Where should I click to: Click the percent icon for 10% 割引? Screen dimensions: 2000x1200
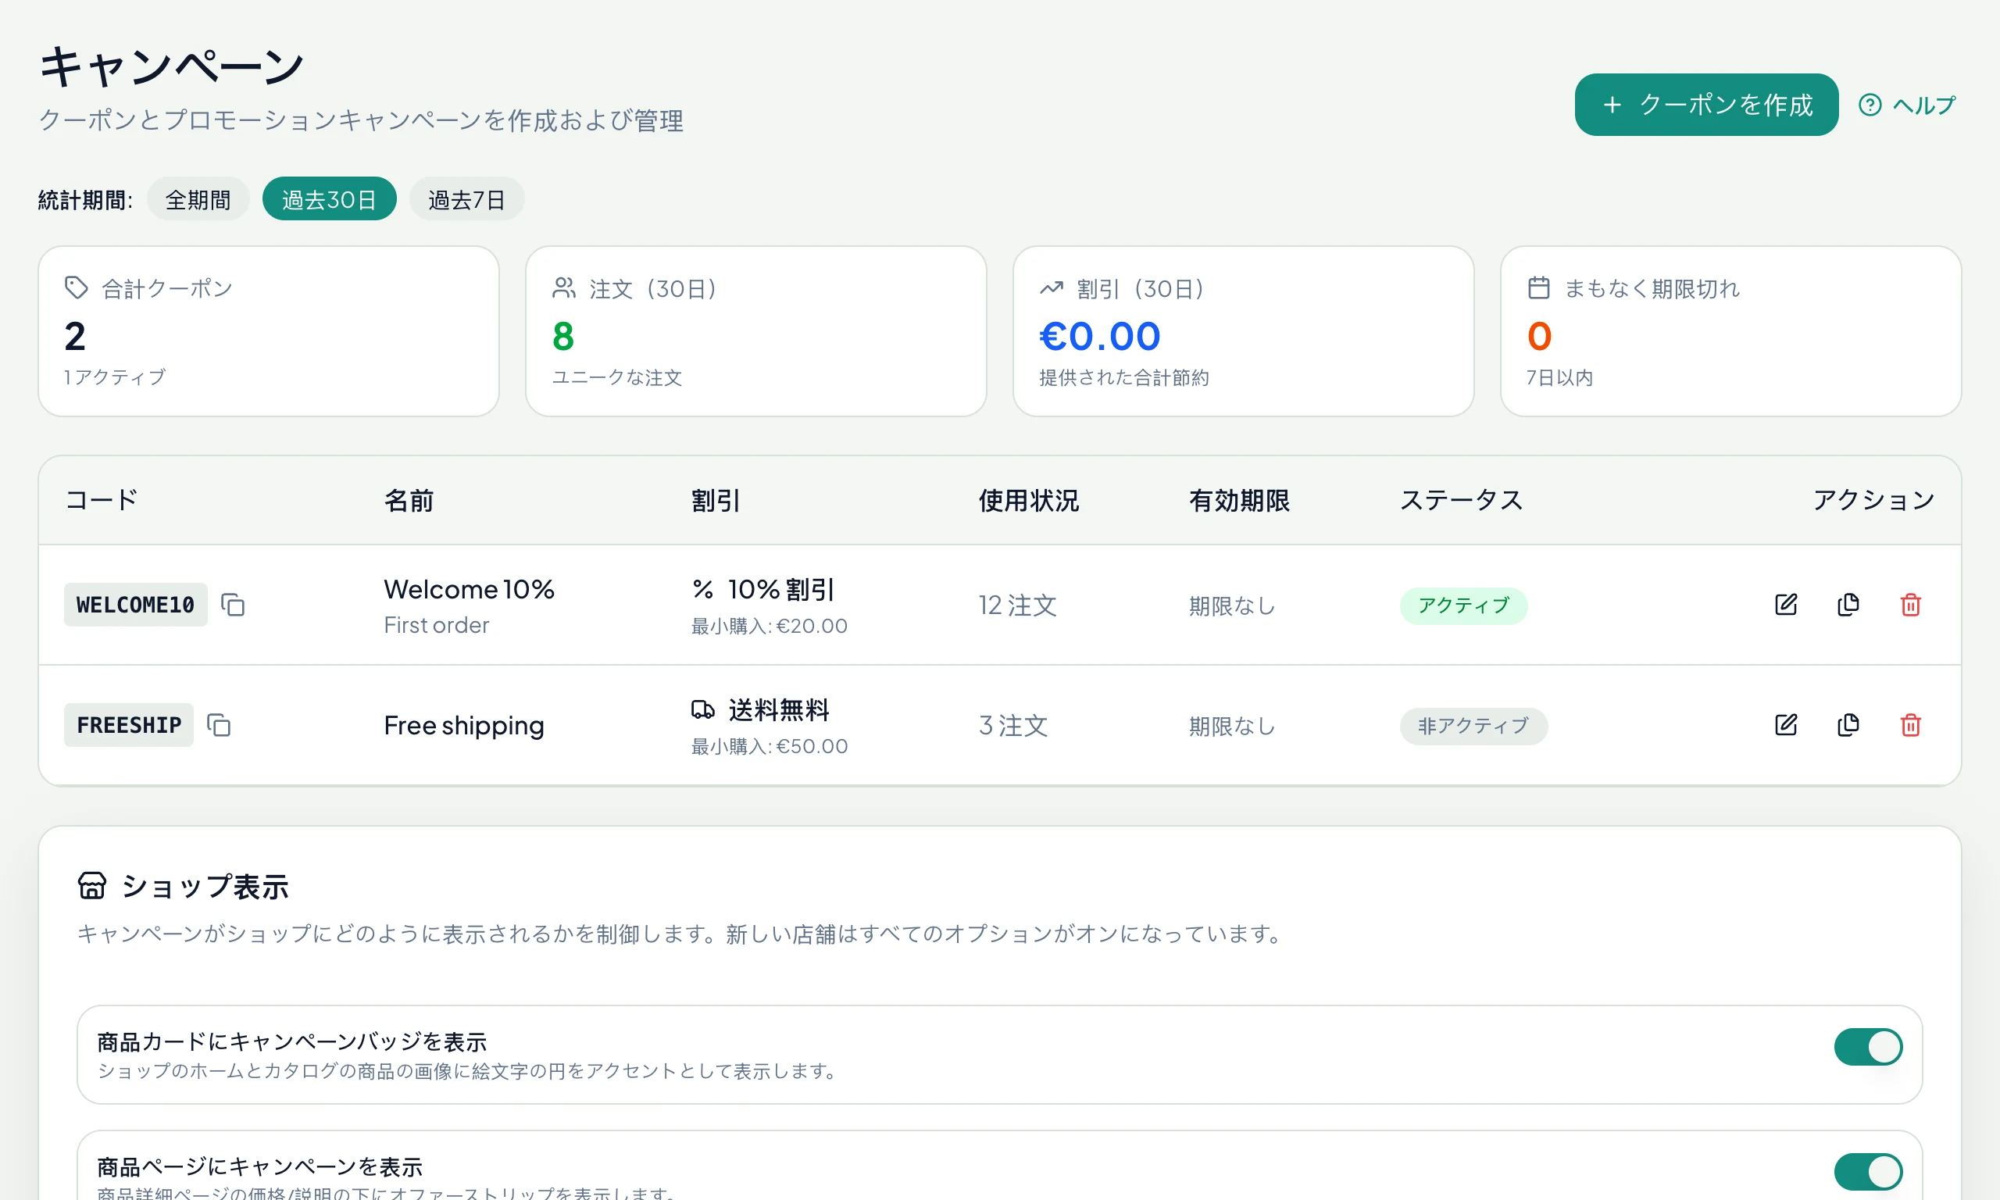702,590
